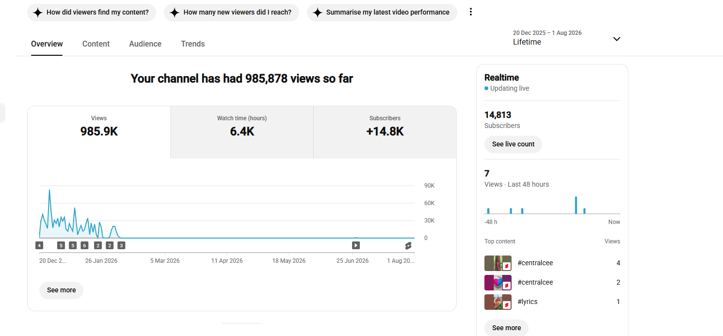Click the #lyrics title in Top content
The width and height of the screenshot is (723, 336).
pos(528,302)
